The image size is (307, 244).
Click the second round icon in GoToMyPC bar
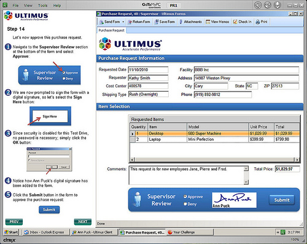[x=268, y=5]
